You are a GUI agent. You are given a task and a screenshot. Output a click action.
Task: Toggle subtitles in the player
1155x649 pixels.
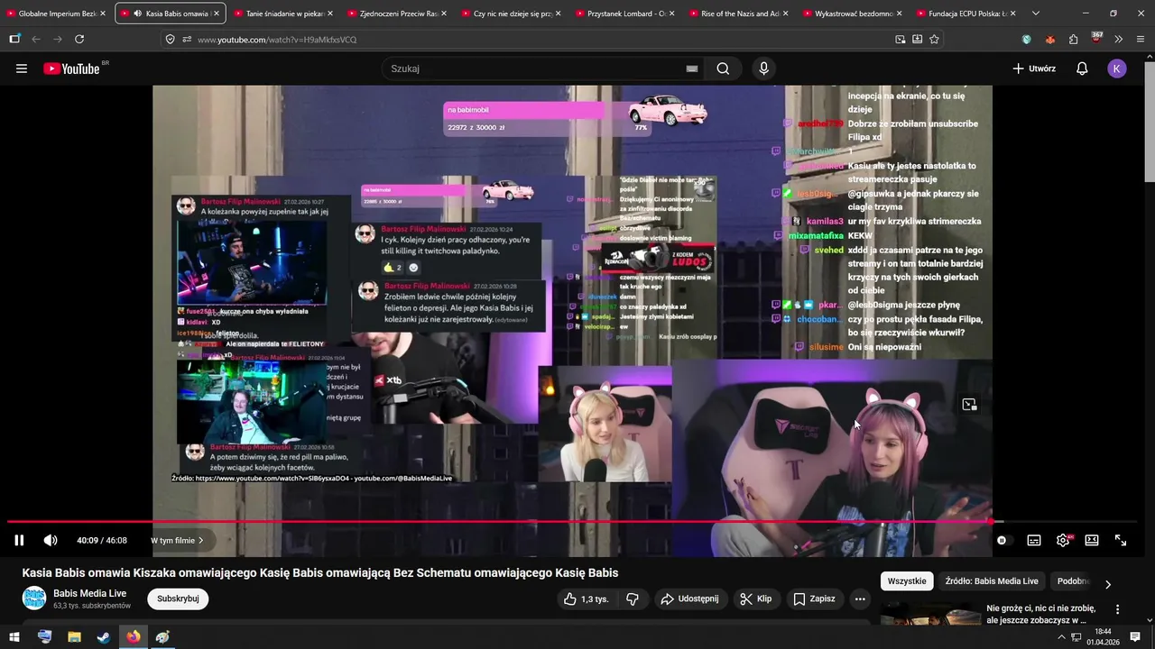pyautogui.click(x=1034, y=540)
